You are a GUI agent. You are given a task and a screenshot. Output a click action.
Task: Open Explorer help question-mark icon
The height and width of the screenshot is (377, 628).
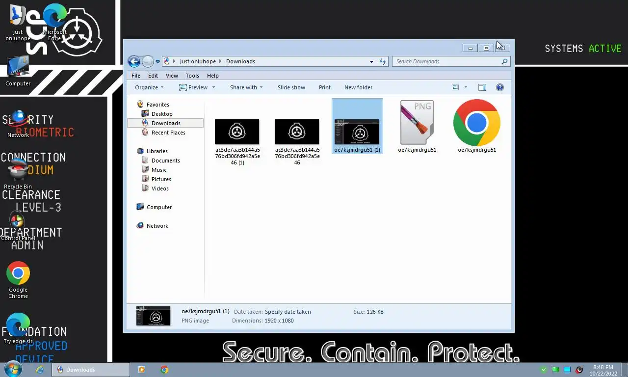pos(500,87)
